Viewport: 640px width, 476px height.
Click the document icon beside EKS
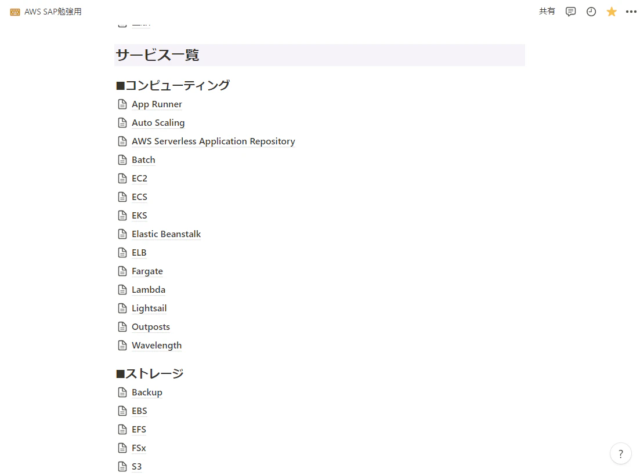[x=122, y=216]
